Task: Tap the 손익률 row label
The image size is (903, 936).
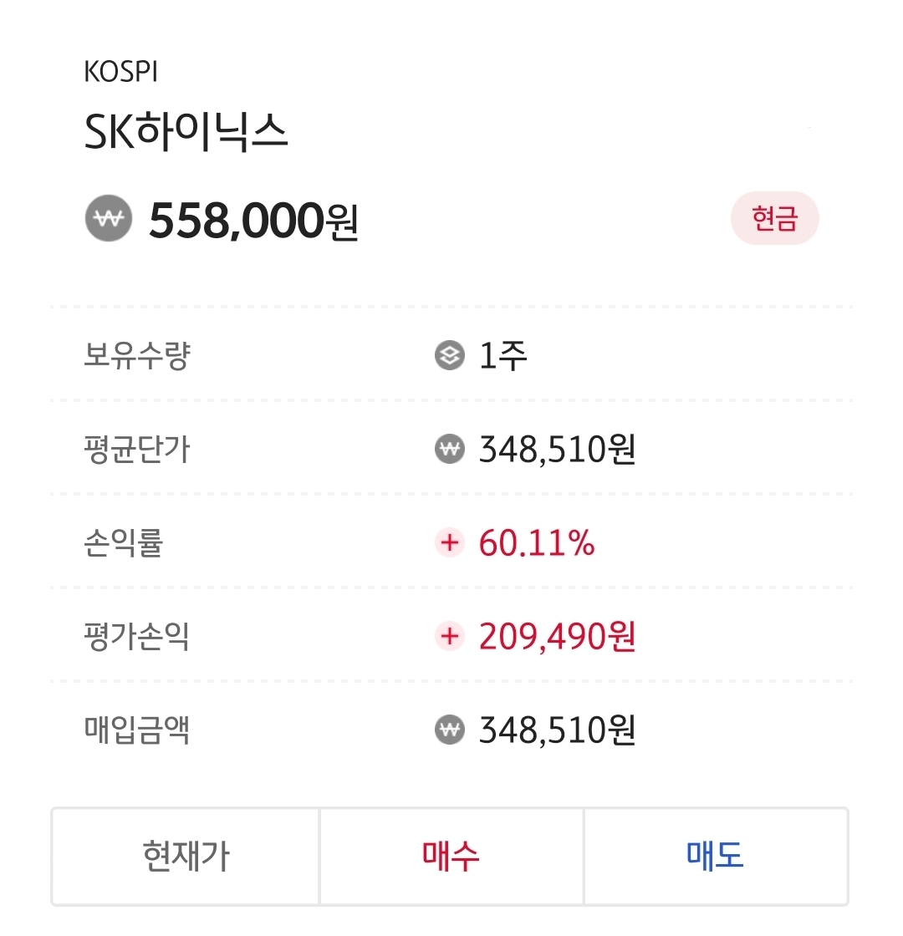Action: pyautogui.click(x=124, y=544)
